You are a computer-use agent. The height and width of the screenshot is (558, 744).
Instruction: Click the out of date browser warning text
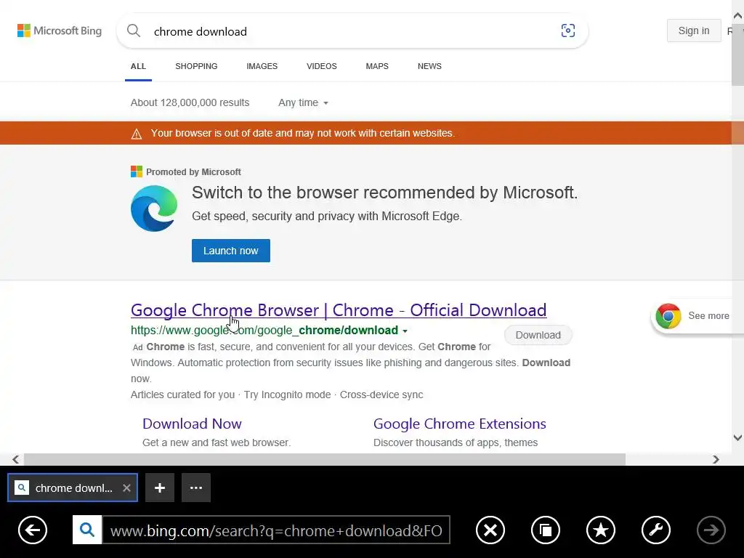click(x=303, y=134)
